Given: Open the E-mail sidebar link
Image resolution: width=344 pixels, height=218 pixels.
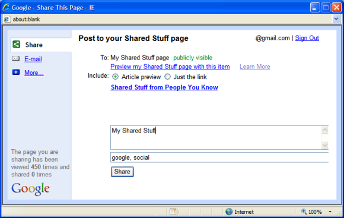Looking at the screenshot, I should click(33, 59).
